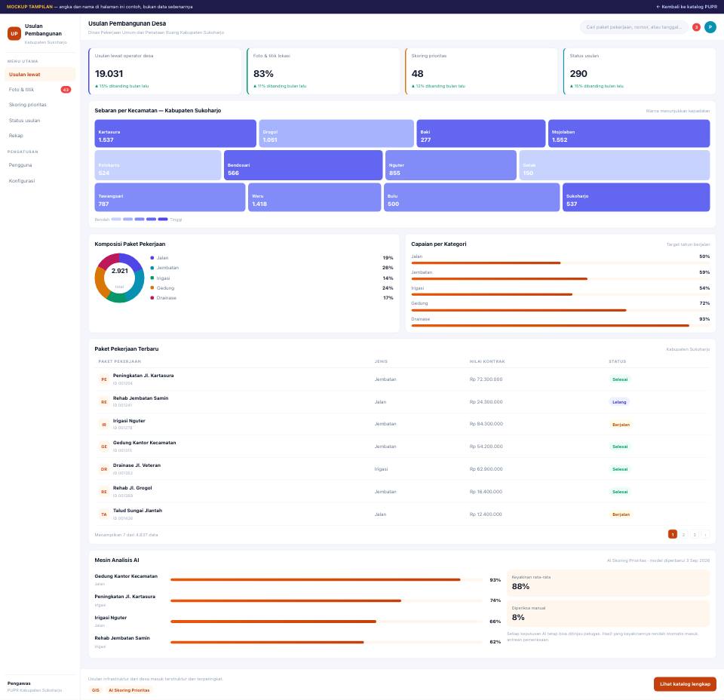Click the Gedung 72% progress bar

560,310
